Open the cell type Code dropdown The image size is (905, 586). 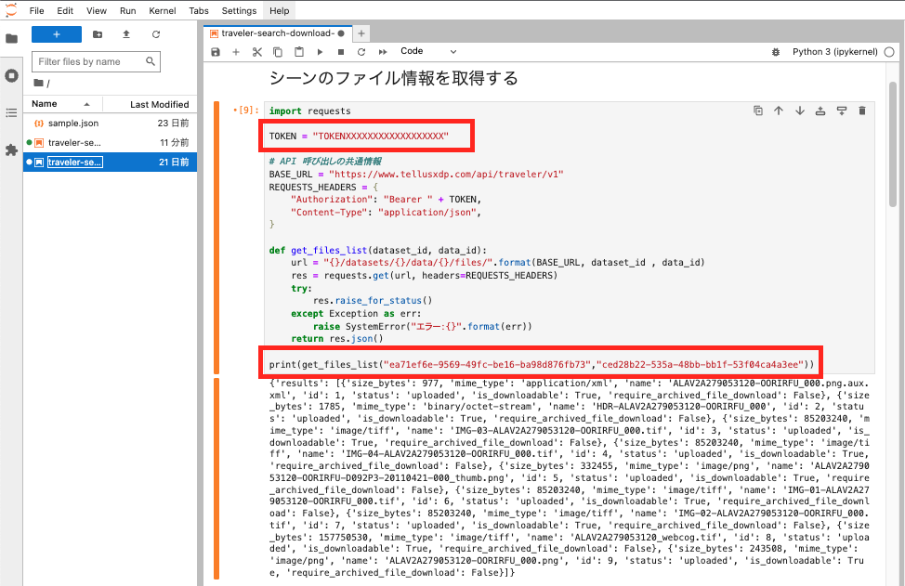coord(428,51)
